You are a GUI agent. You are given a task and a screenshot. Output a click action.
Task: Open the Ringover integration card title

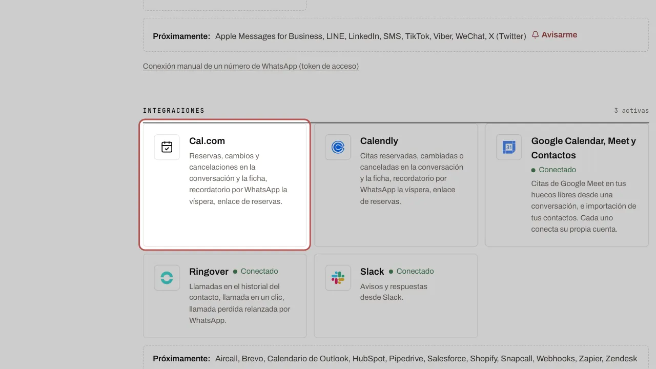pos(209,272)
